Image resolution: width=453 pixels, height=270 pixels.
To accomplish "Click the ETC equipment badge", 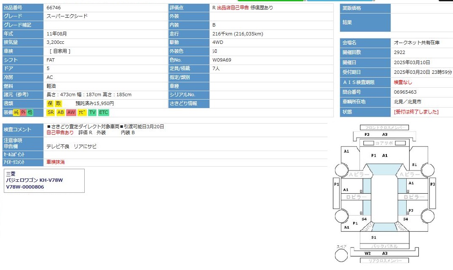I will pyautogui.click(x=104, y=113).
